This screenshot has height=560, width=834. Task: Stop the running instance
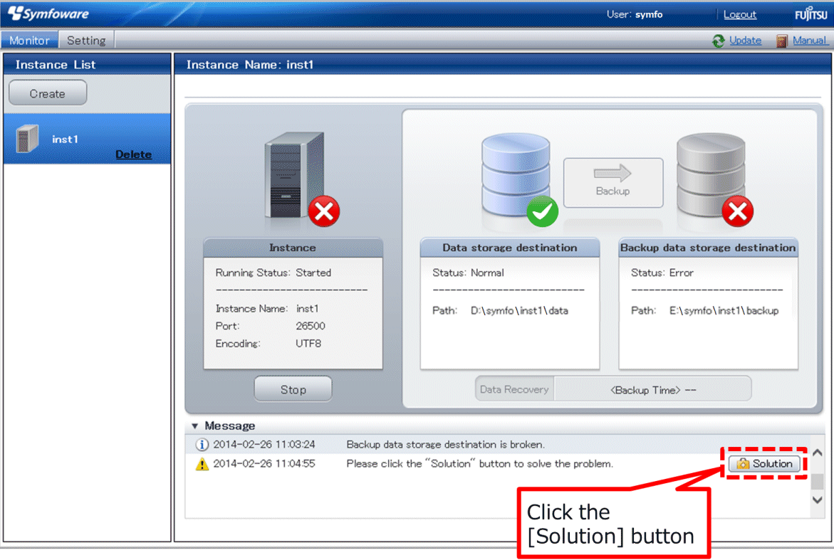pyautogui.click(x=293, y=389)
